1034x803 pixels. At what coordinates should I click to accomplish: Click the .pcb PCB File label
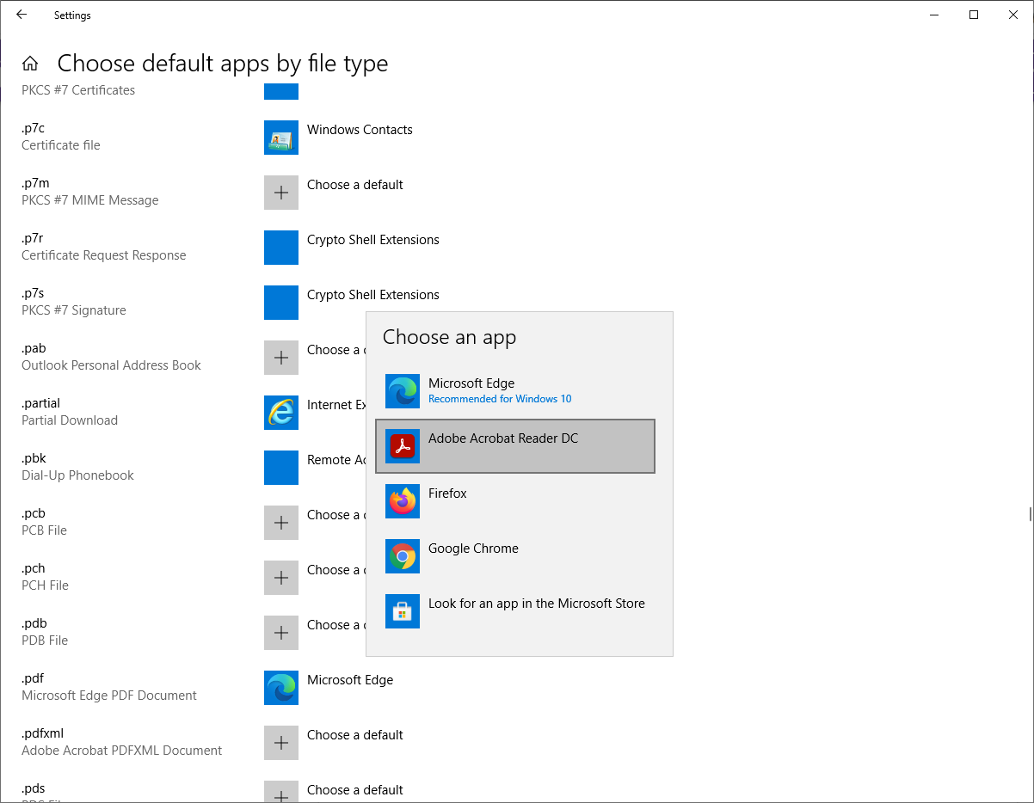click(44, 522)
